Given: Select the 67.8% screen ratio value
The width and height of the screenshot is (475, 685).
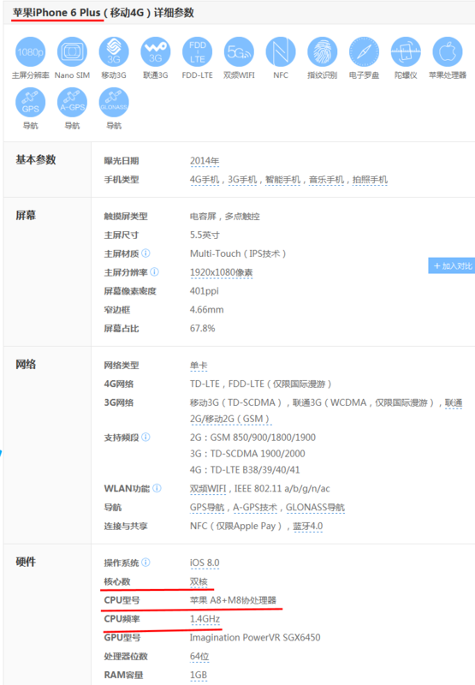Looking at the screenshot, I should click(x=203, y=329).
